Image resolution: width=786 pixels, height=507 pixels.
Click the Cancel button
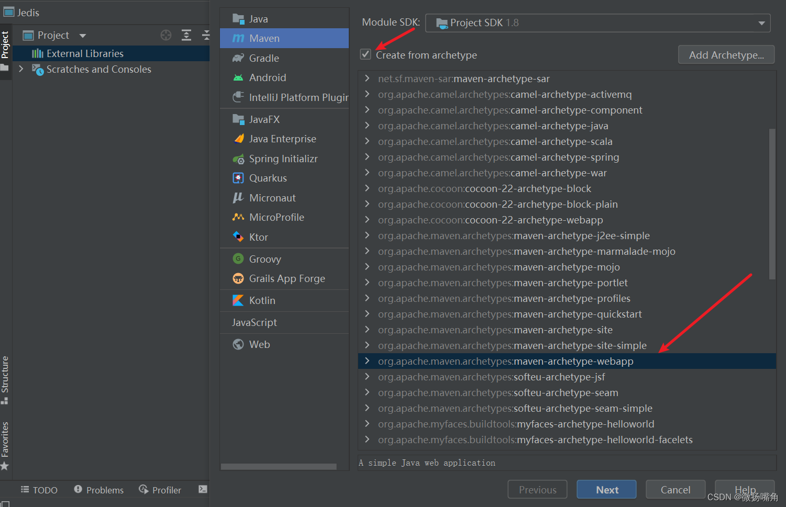click(675, 490)
